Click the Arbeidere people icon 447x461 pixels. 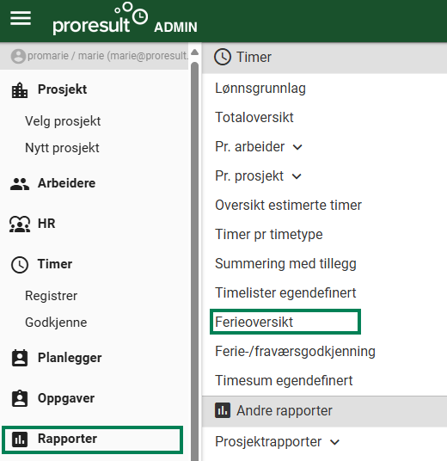pyautogui.click(x=20, y=184)
